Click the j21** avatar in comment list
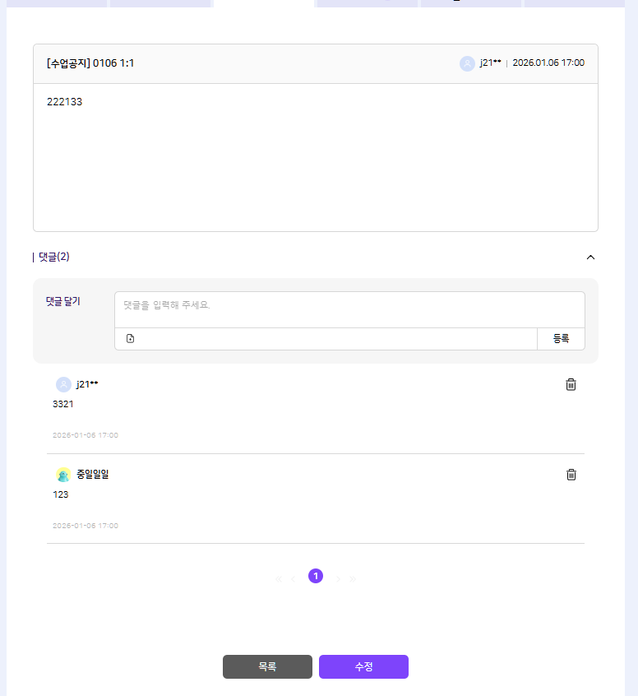The width and height of the screenshot is (638, 696). [x=63, y=384]
